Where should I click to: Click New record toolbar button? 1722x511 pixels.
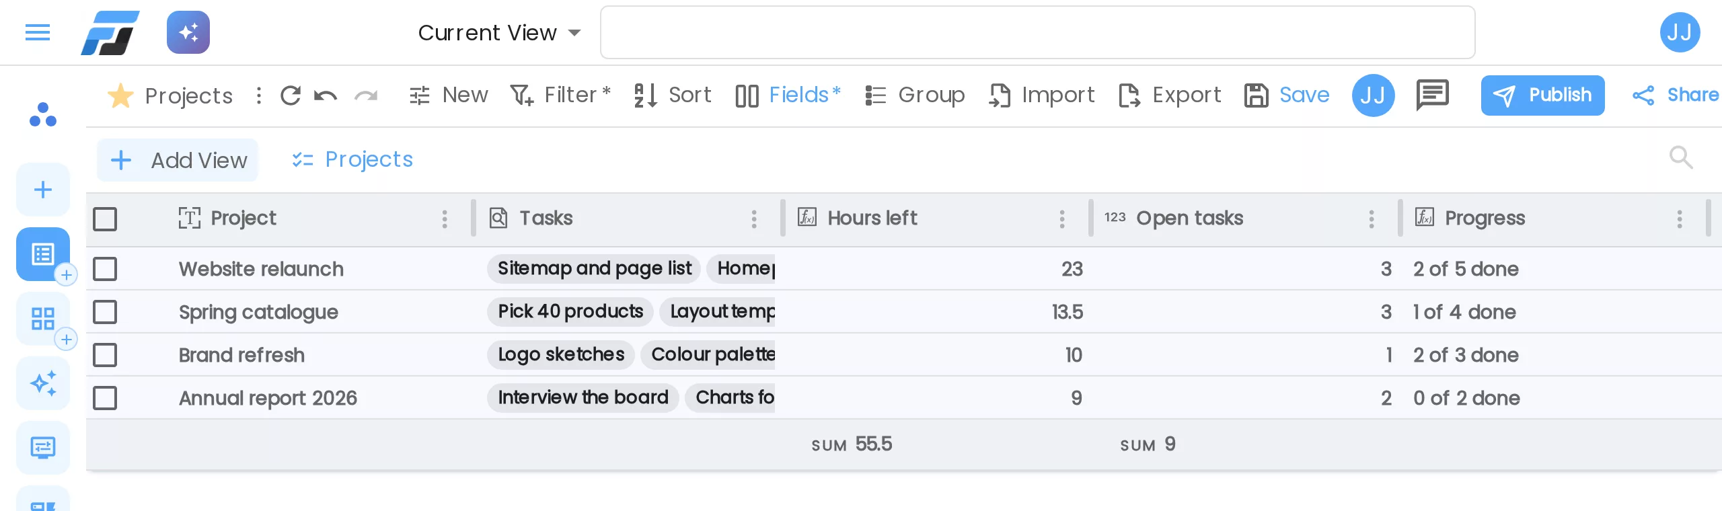pyautogui.click(x=448, y=95)
